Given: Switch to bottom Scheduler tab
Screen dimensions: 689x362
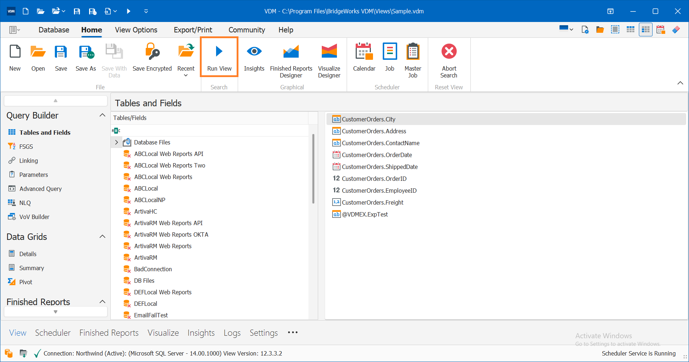Looking at the screenshot, I should (x=53, y=333).
